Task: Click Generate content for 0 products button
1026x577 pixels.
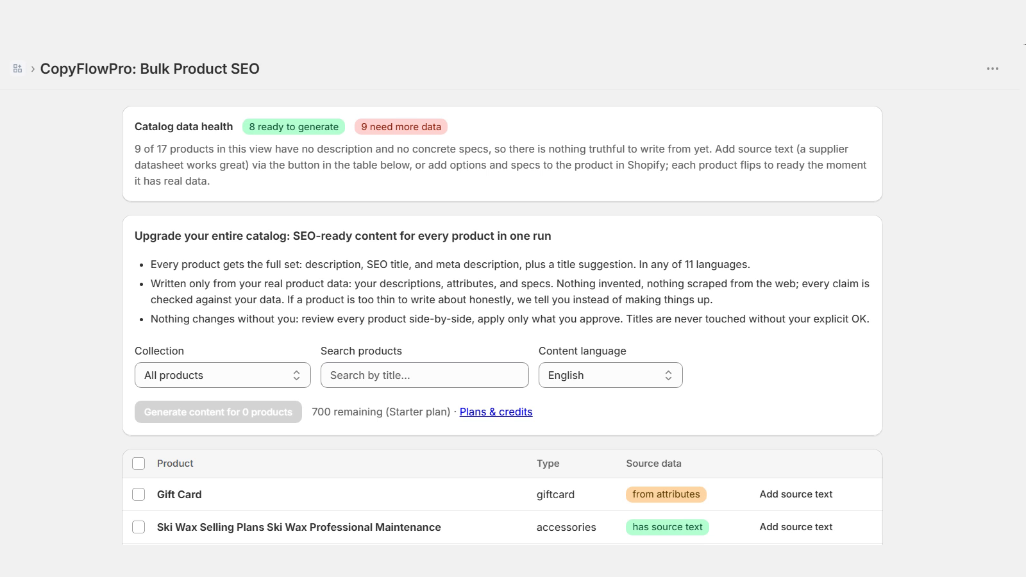Action: [x=218, y=412]
